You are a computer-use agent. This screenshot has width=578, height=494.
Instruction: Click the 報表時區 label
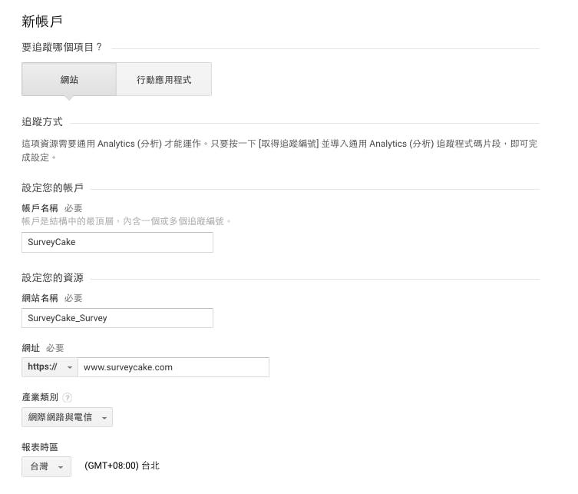pyautogui.click(x=40, y=447)
